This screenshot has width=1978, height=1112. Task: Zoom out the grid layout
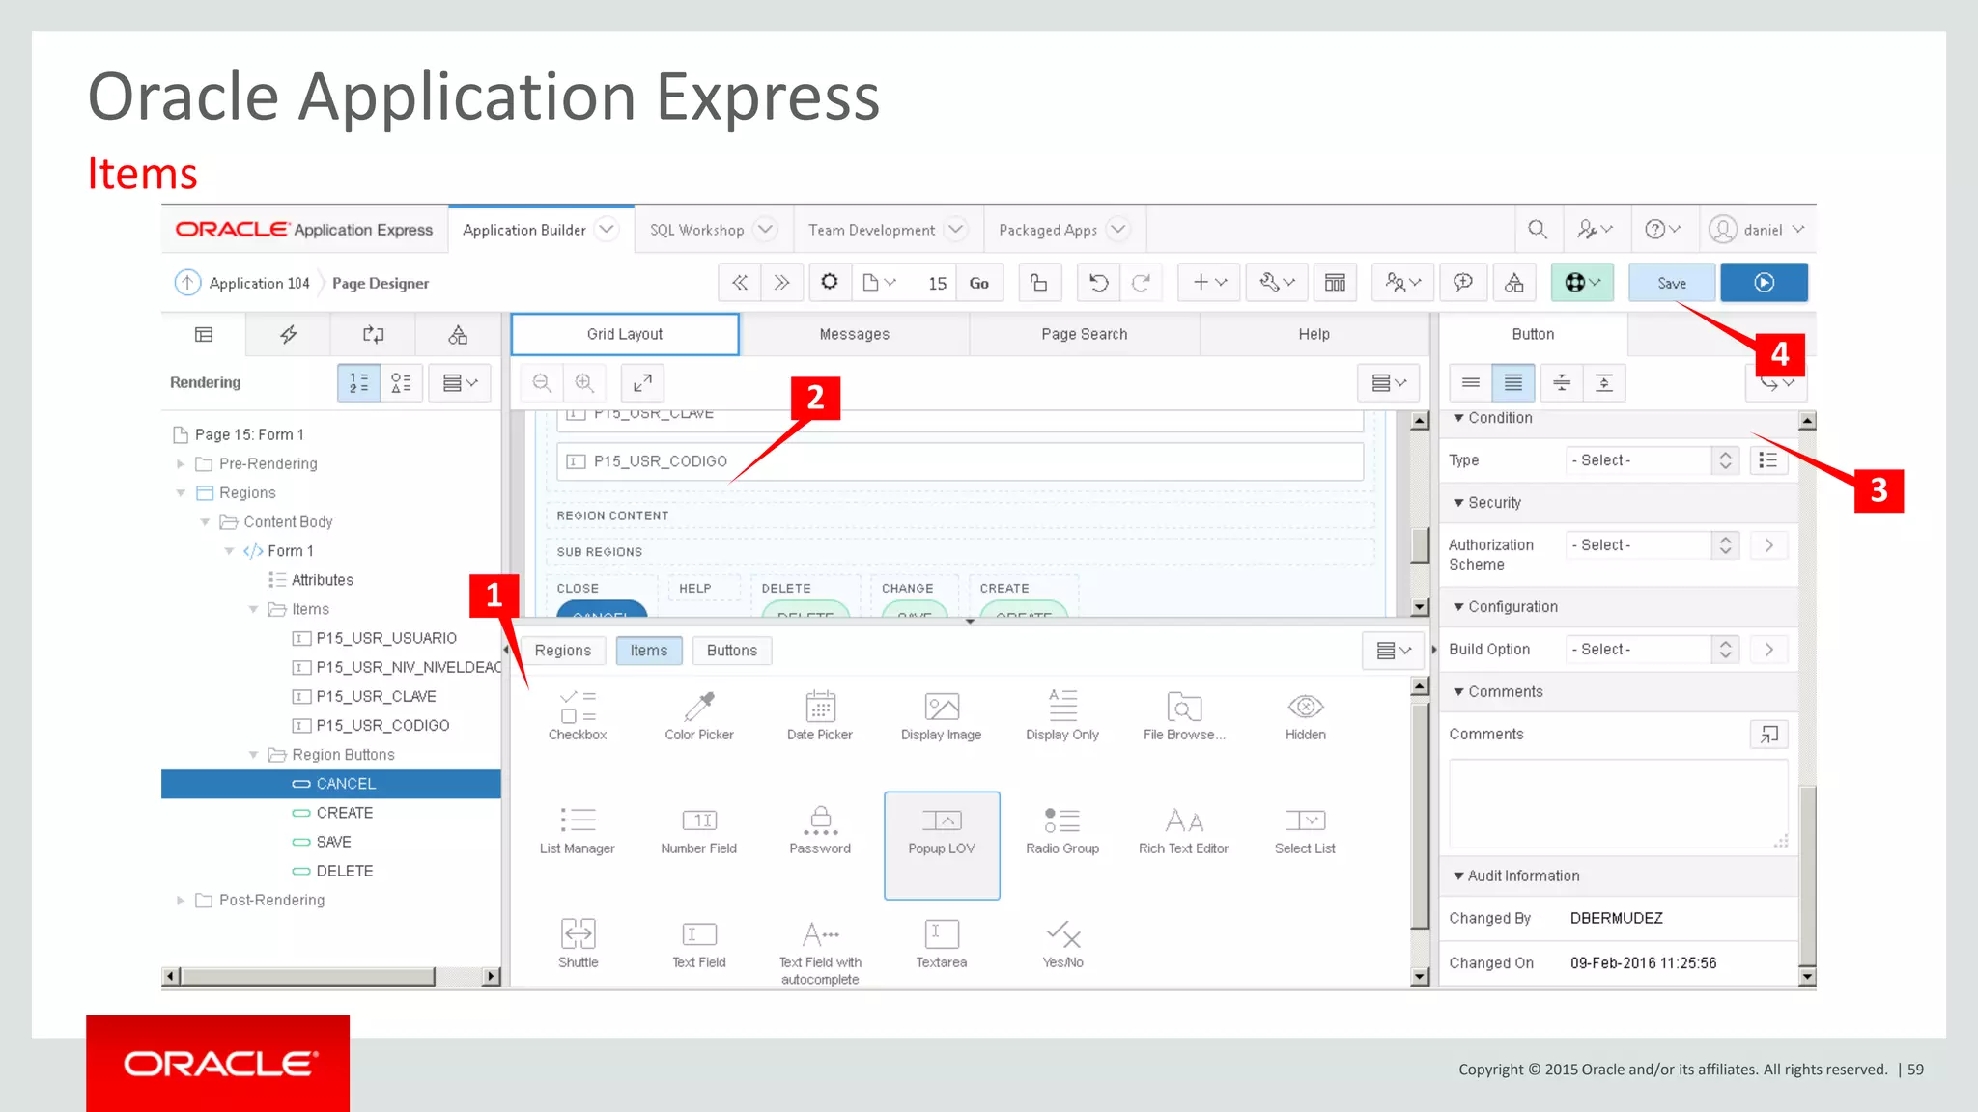(543, 383)
